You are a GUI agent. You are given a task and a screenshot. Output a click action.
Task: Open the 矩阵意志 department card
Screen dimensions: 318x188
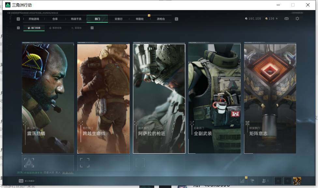[270, 98]
